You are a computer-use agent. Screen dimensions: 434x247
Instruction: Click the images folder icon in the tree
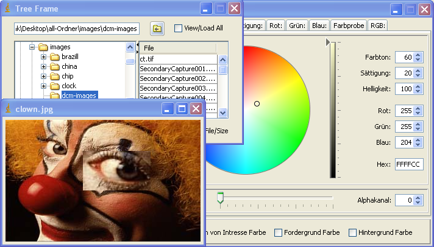(43, 47)
